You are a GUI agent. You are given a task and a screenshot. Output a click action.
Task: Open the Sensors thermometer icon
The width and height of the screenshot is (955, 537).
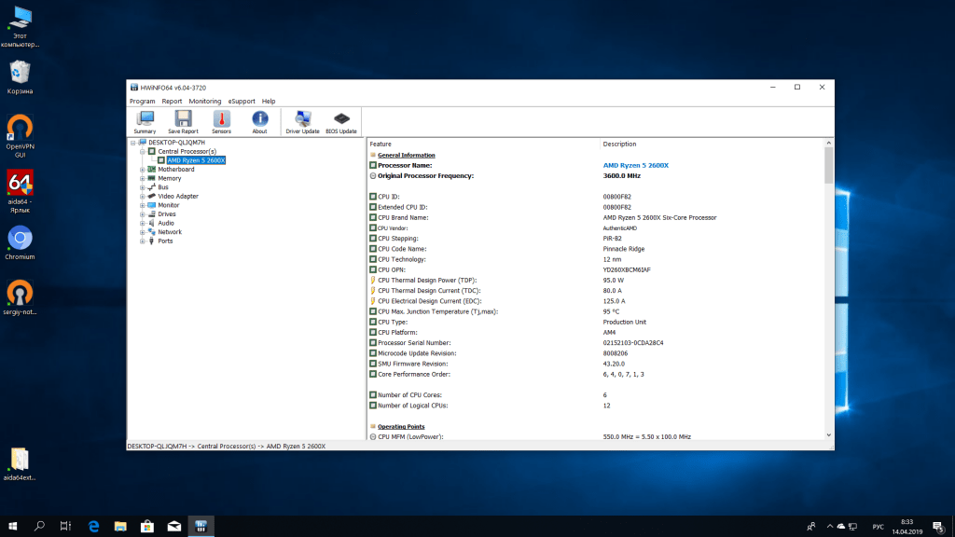tap(221, 122)
